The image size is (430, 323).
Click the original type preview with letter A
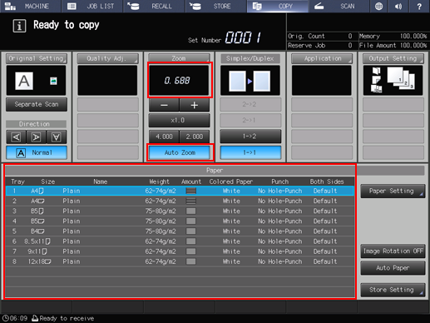click(24, 81)
